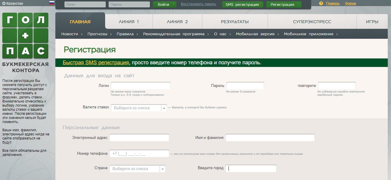
Task: Open the Быстрая SMS регистрация link
Action: pos(96,63)
